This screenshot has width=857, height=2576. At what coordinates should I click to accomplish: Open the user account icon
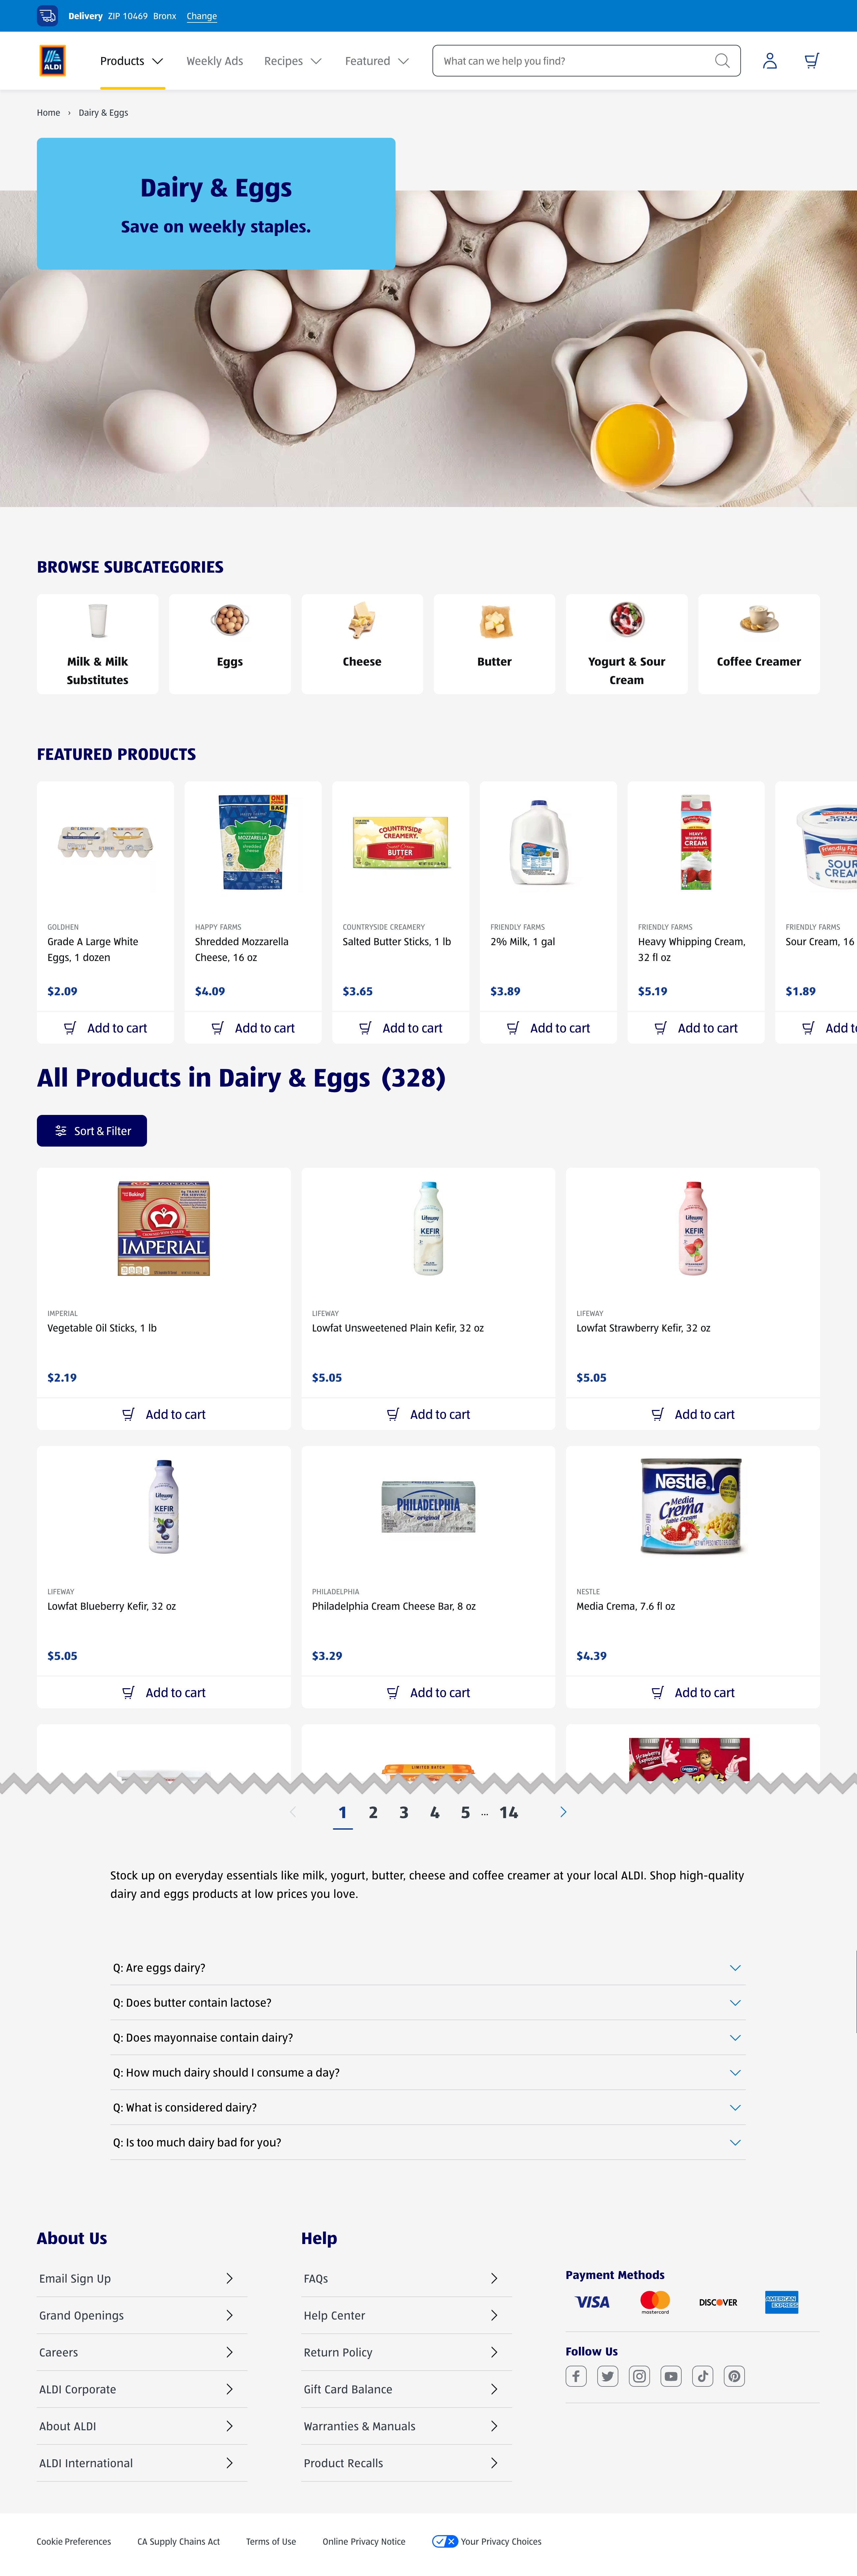(x=769, y=61)
